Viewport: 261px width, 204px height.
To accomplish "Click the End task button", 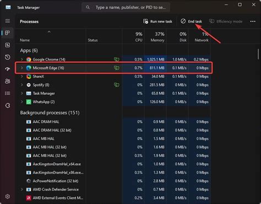I will click(x=191, y=22).
